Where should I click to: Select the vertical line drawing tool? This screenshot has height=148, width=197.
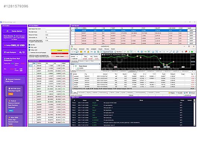click(164, 52)
